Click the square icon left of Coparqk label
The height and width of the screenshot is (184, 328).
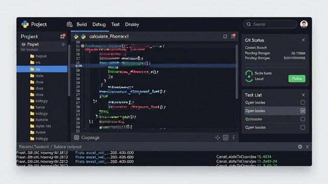[77, 137]
